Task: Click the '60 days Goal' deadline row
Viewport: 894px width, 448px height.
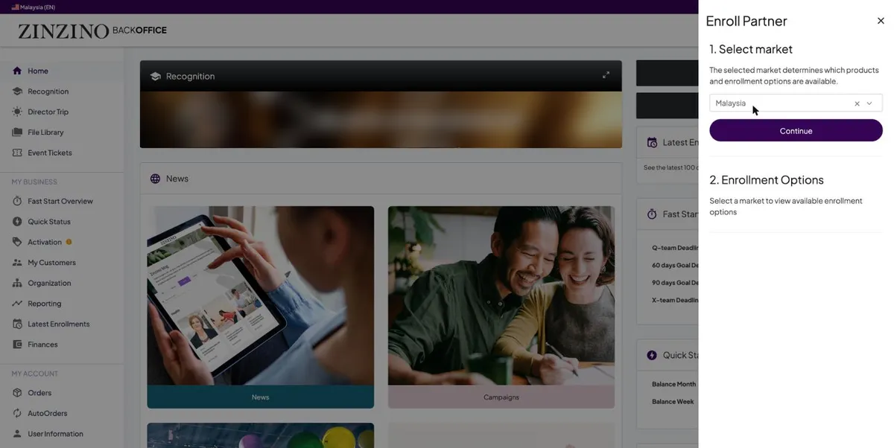Action: point(675,265)
